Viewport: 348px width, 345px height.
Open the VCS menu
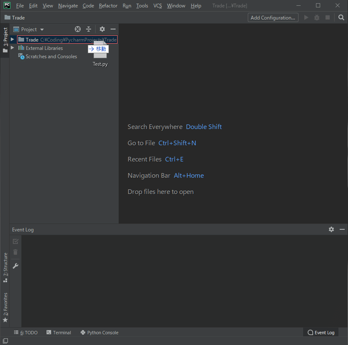click(157, 6)
